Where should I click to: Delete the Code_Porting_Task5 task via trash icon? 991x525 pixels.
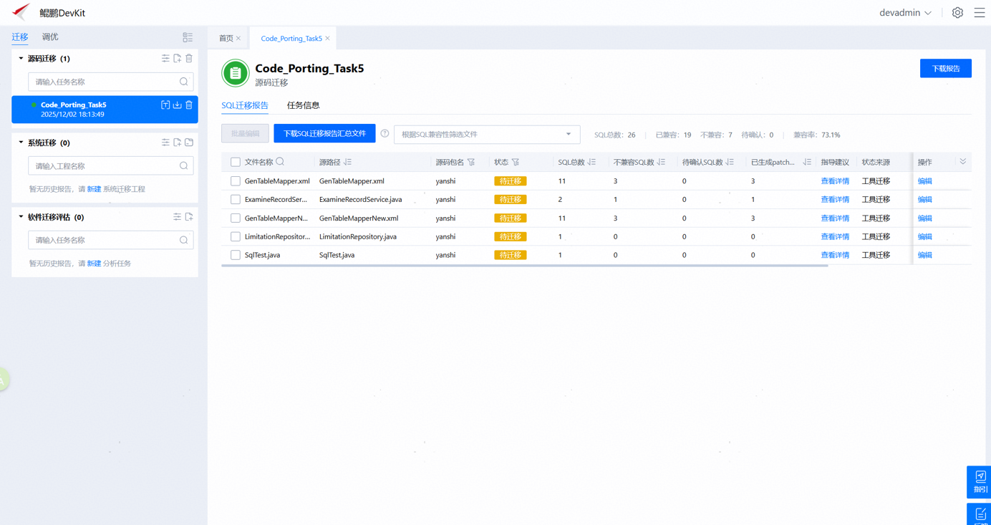(x=189, y=105)
